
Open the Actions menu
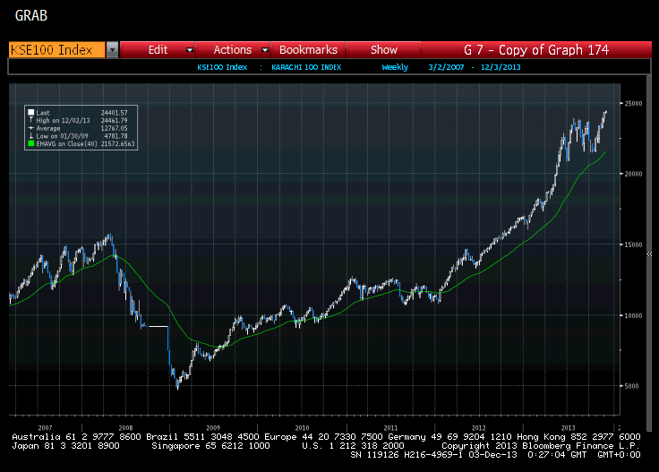pyautogui.click(x=233, y=49)
